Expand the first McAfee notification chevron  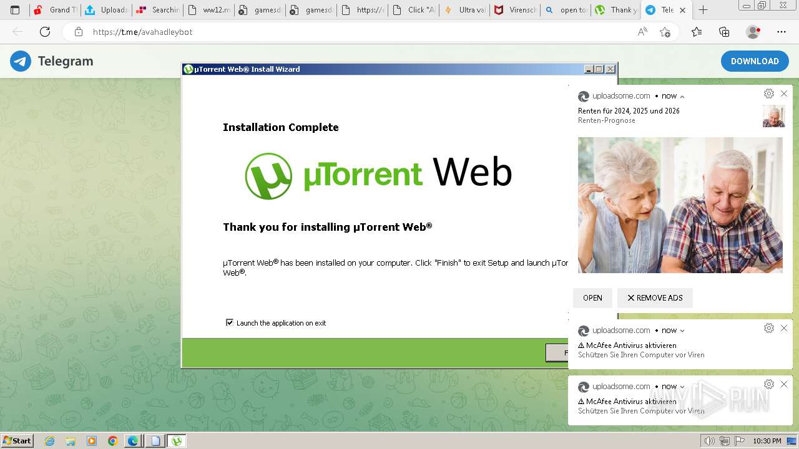click(x=682, y=331)
